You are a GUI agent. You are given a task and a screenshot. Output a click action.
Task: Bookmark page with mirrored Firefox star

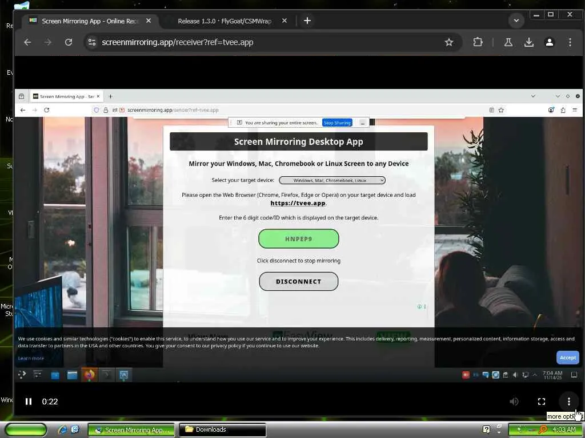(501, 110)
